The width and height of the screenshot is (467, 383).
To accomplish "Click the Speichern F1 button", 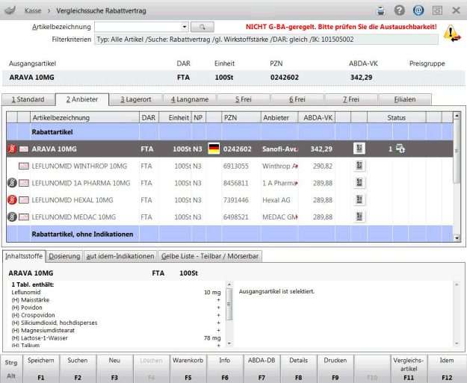I will pos(41,369).
